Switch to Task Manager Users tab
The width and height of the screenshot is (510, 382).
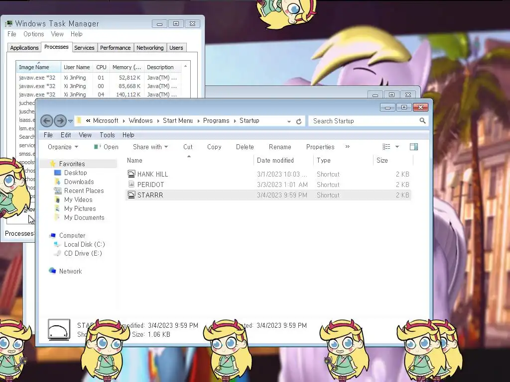coord(176,48)
